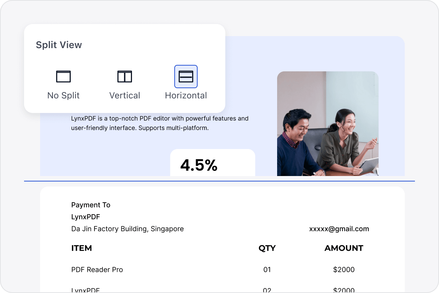The image size is (439, 293).
Task: Click the PDF Reader Pro invoice row
Action: pyautogui.click(x=97, y=270)
